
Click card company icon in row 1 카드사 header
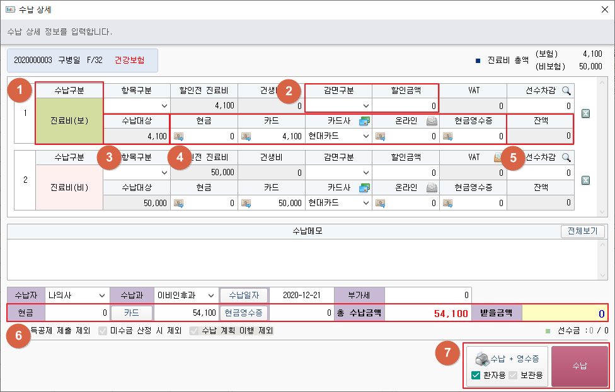coord(364,120)
